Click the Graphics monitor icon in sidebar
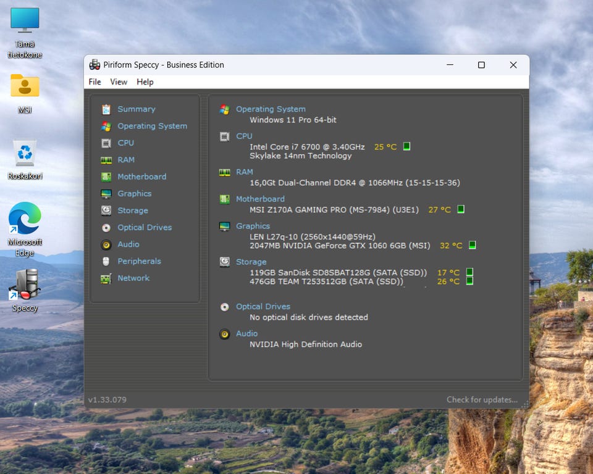593x474 pixels. (106, 194)
